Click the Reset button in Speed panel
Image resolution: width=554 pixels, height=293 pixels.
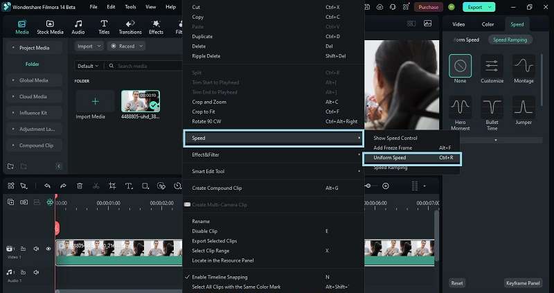point(457,283)
